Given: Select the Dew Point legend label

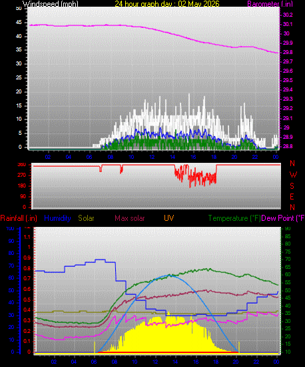Looking at the screenshot, I should pyautogui.click(x=283, y=218).
